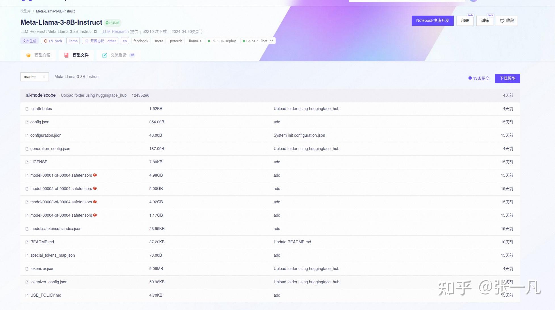555x310 pixels.
Task: Open the master branch dropdown
Action: coord(34,77)
